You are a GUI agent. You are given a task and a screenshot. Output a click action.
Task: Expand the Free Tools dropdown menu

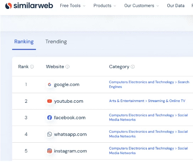coord(73,6)
